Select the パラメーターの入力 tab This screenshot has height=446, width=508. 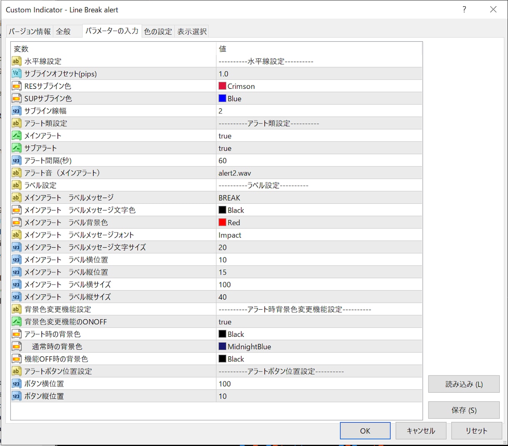pyautogui.click(x=112, y=31)
